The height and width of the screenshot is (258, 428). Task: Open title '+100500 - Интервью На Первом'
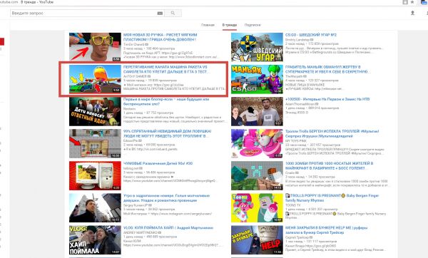click(327, 99)
